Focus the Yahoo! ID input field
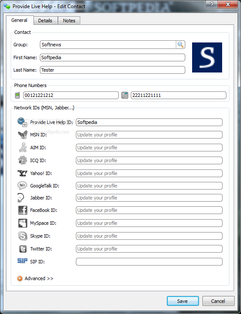This screenshot has height=314, width=241. pos(149,173)
